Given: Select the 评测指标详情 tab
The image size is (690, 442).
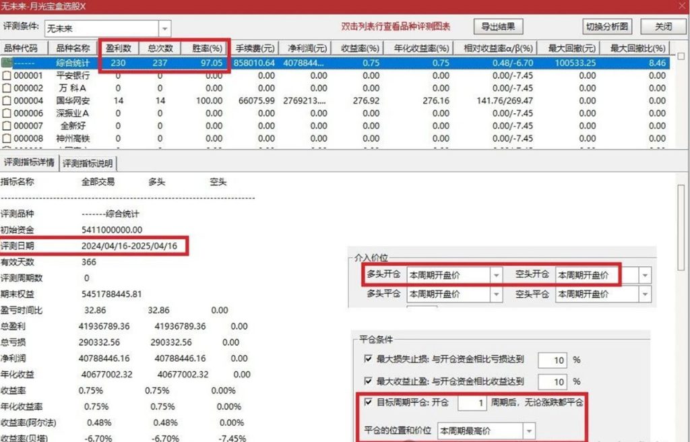Looking at the screenshot, I should pyautogui.click(x=28, y=162).
